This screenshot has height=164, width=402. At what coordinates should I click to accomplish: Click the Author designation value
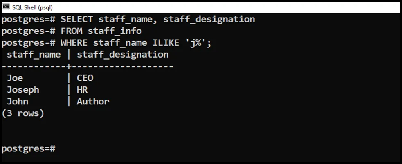click(93, 102)
